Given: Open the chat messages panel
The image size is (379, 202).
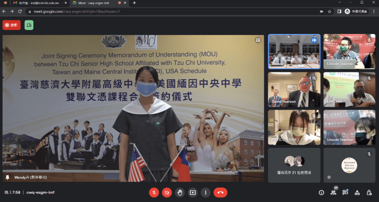Looking at the screenshot, I should (x=345, y=192).
